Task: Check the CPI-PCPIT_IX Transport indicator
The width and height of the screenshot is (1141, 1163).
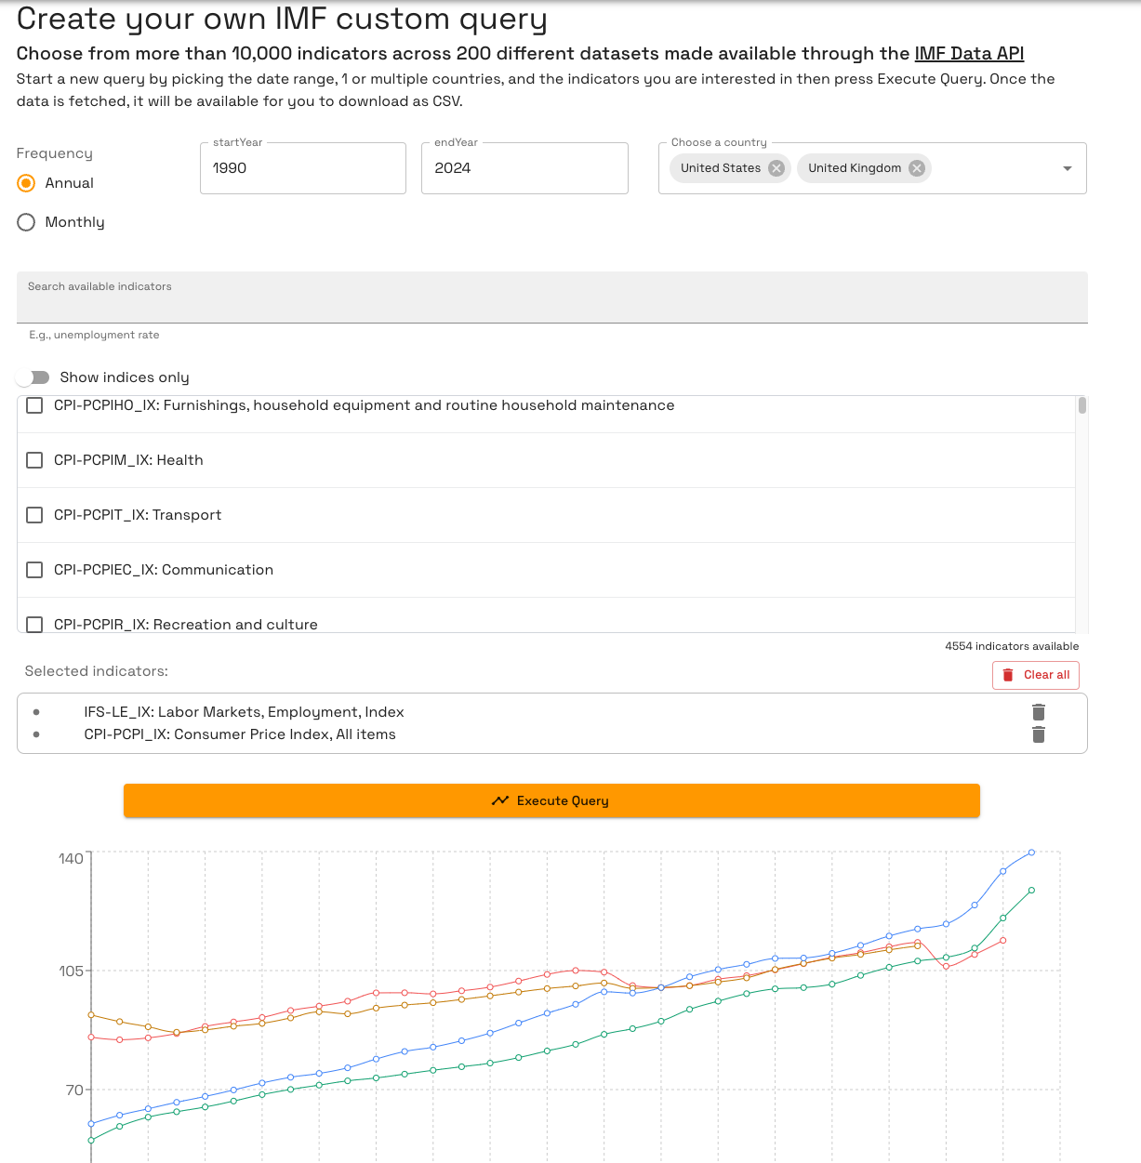Action: (34, 515)
